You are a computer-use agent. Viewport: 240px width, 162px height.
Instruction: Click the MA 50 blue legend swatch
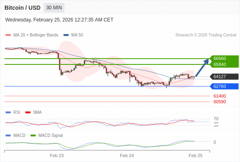(66, 35)
